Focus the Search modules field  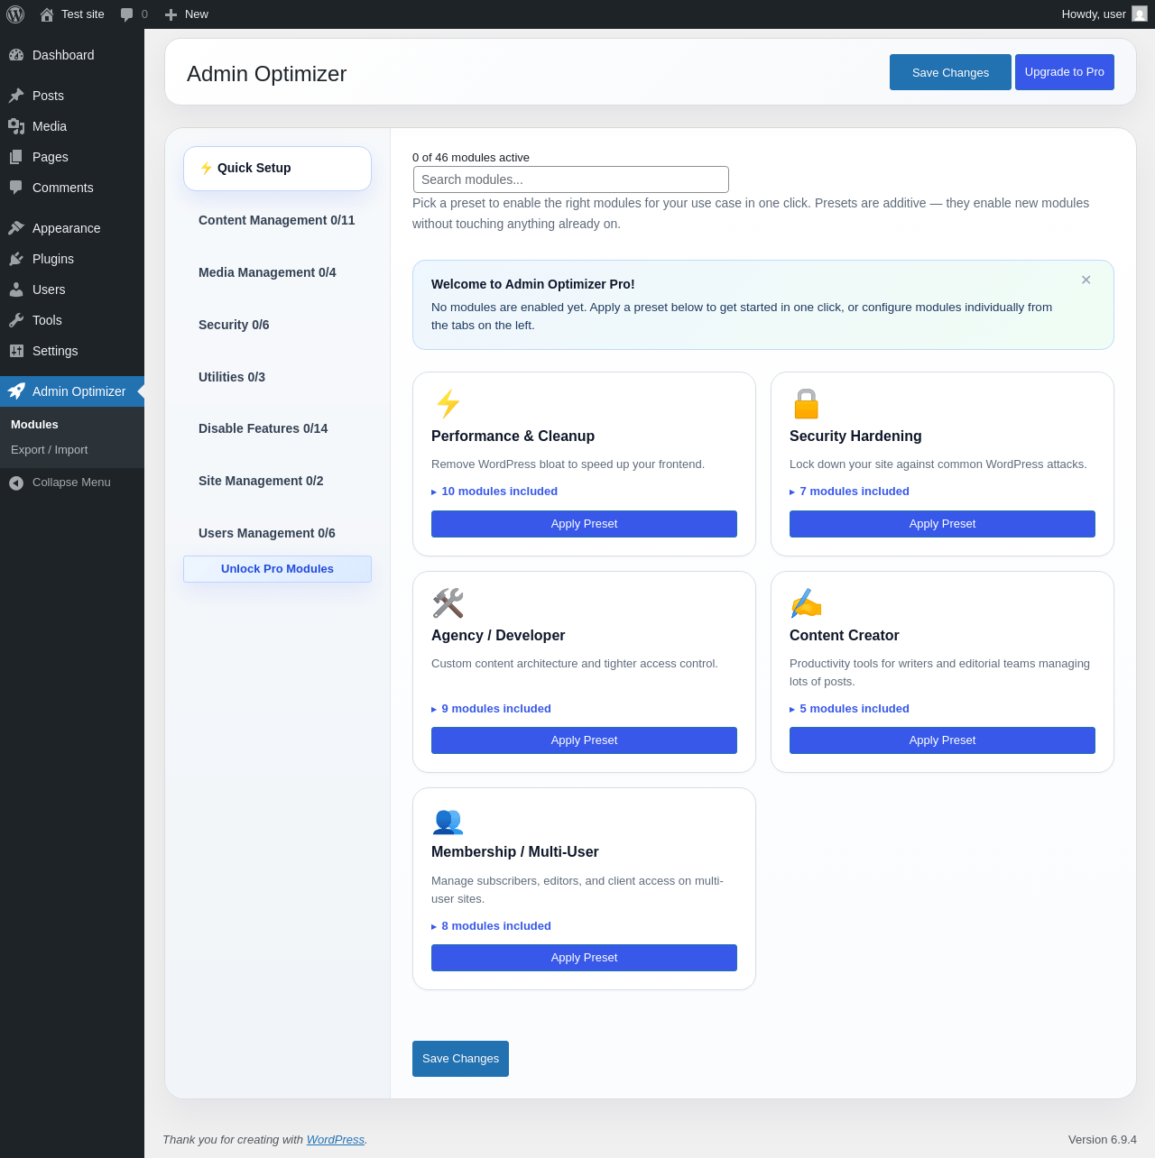click(x=571, y=179)
